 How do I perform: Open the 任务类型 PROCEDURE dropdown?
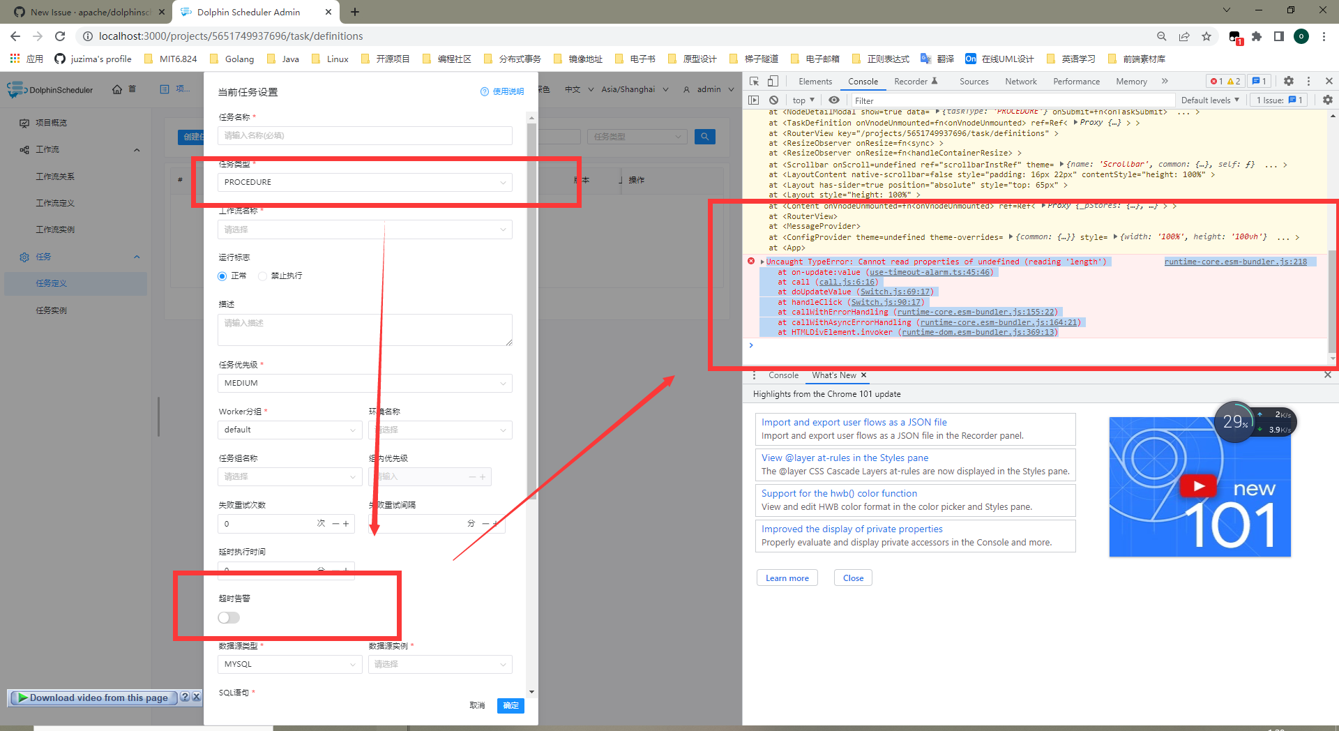tap(365, 182)
